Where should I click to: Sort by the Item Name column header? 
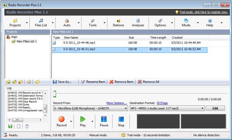pos(95,38)
